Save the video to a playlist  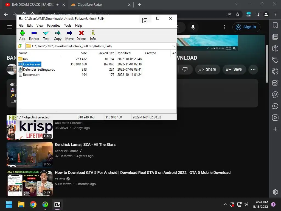pyautogui.click(x=234, y=70)
